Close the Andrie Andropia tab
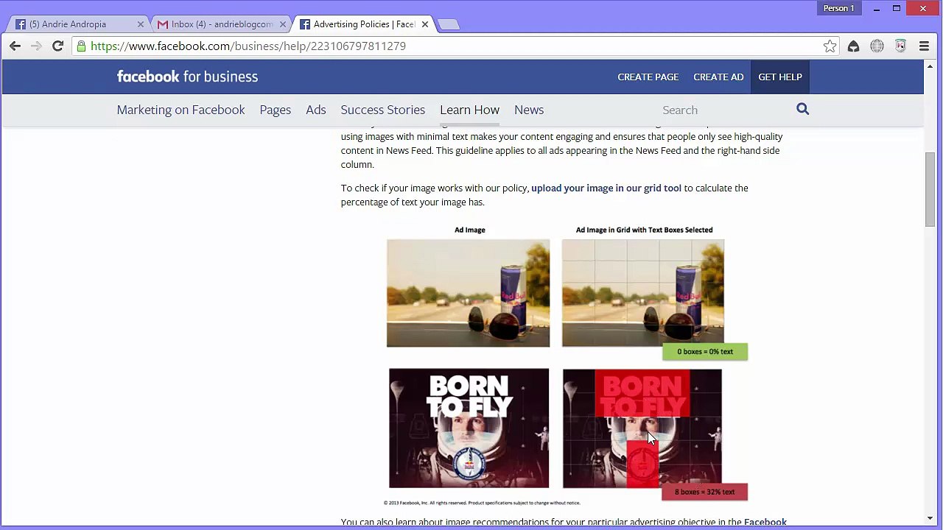943x530 pixels. click(x=141, y=24)
